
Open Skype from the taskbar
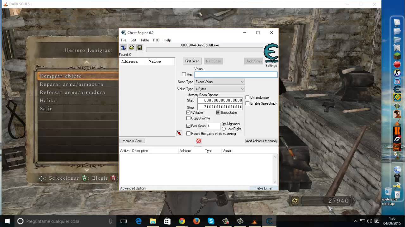coord(211,221)
